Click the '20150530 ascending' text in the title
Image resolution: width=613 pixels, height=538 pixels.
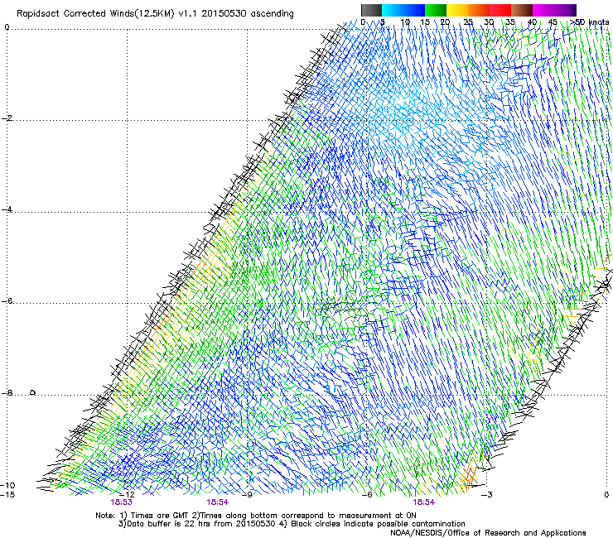(x=248, y=14)
